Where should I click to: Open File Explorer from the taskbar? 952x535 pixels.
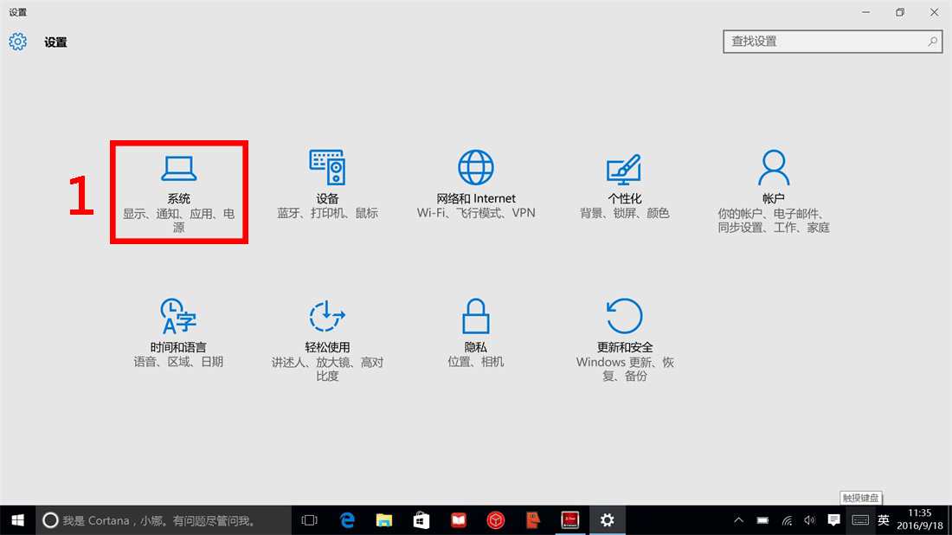coord(385,519)
